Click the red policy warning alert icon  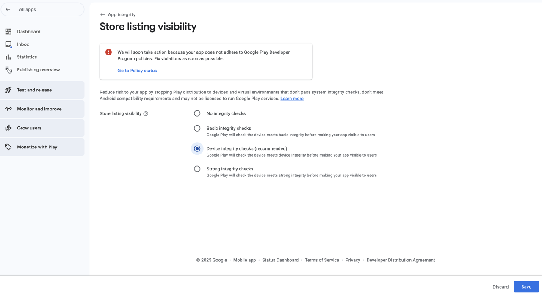[108, 52]
